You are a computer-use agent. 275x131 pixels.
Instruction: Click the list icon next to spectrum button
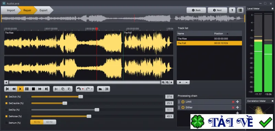pyautogui.click(x=107, y=89)
